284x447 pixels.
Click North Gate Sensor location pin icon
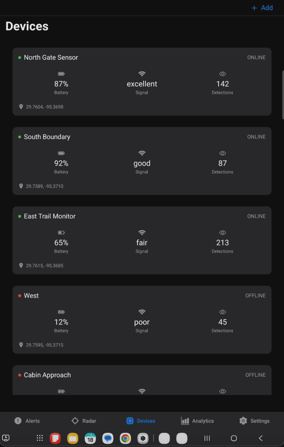21,107
